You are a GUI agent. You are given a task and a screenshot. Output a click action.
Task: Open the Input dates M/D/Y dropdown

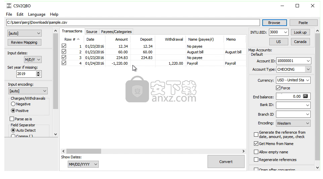(33, 60)
